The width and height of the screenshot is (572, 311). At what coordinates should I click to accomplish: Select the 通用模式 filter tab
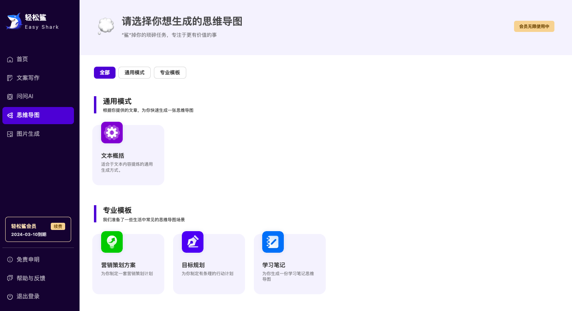(x=134, y=73)
